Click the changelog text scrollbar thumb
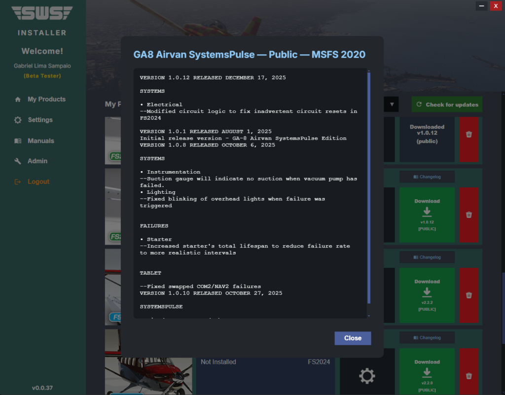505x395 pixels. [x=369, y=188]
